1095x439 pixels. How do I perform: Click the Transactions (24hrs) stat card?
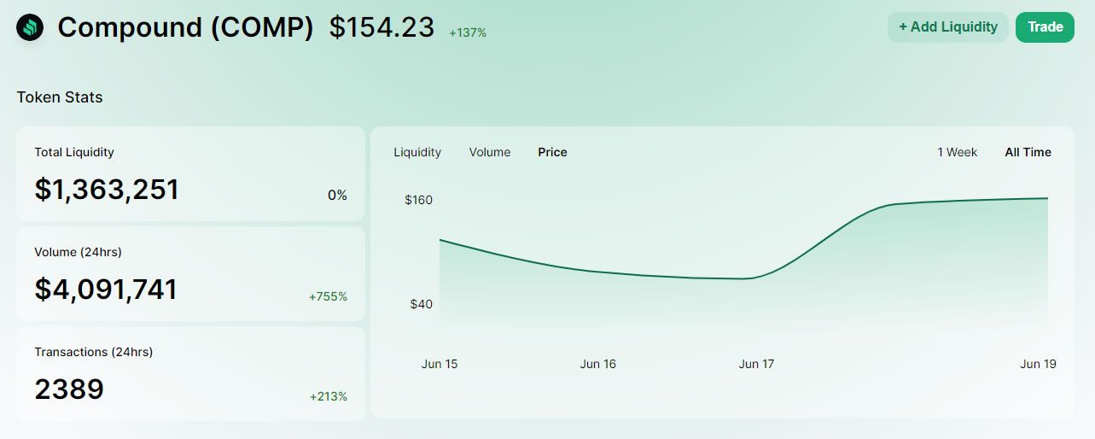click(190, 374)
